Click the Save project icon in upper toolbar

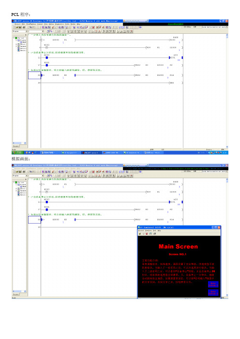(20, 28)
